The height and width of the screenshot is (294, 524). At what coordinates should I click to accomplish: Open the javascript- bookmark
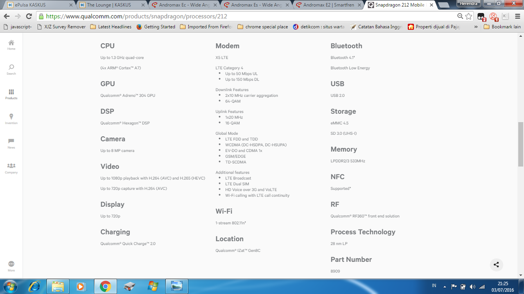[18, 27]
